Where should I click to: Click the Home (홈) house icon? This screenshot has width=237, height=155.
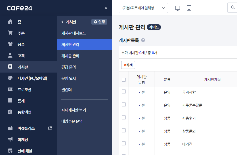[x=10, y=21]
